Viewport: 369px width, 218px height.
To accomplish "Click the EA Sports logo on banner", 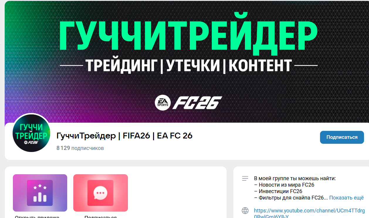I will [163, 102].
